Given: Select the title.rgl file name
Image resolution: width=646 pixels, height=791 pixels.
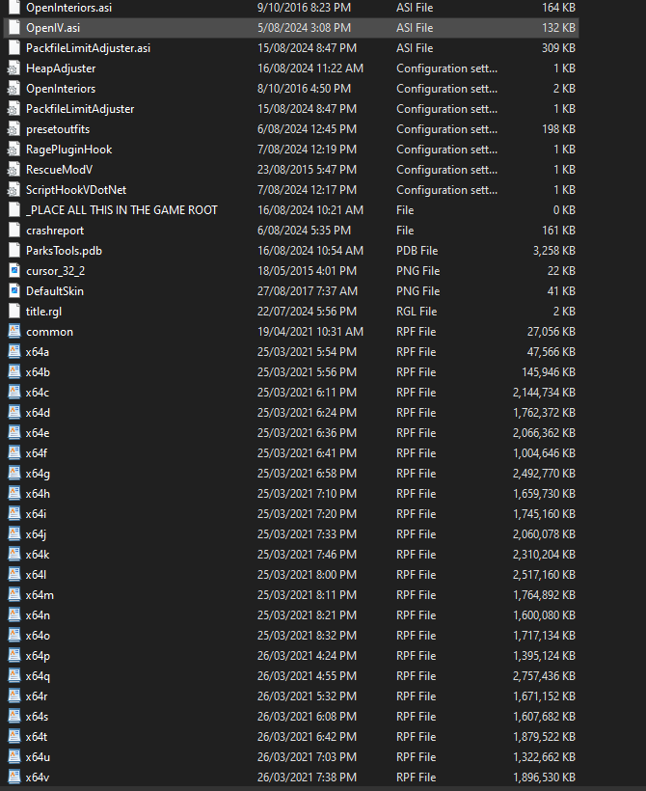Looking at the screenshot, I should 44,312.
